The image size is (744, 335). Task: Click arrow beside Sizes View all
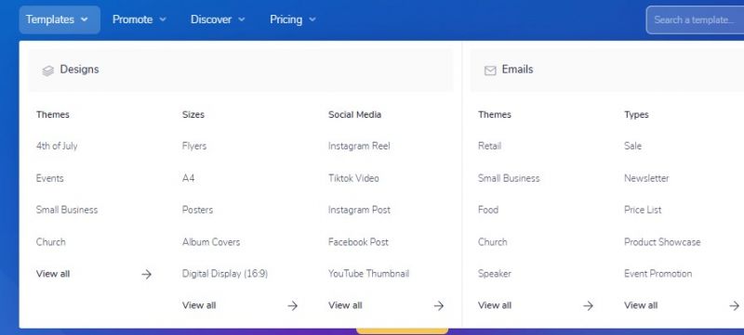pyautogui.click(x=293, y=305)
